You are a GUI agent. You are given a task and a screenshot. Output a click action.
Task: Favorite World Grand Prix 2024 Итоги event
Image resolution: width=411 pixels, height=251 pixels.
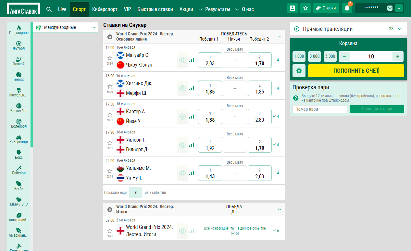110,231
